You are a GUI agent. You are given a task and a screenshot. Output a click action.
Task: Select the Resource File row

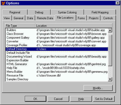[57, 75]
